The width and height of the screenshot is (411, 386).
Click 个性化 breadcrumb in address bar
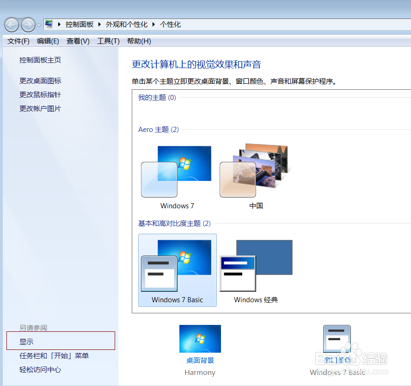171,25
